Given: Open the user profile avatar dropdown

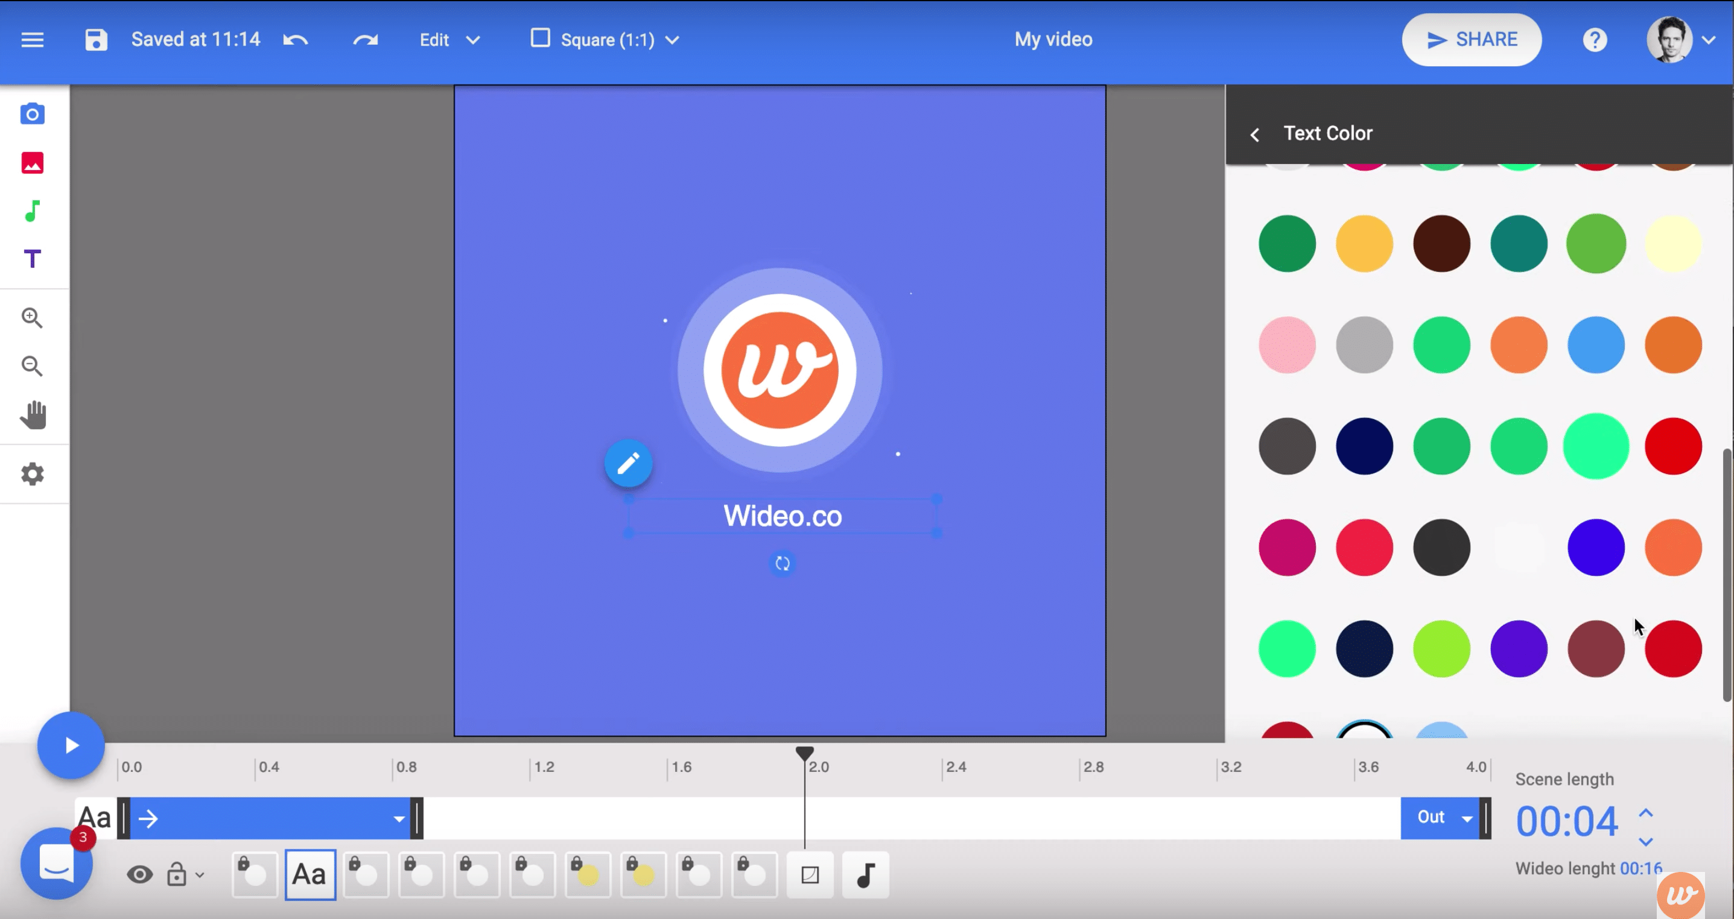Looking at the screenshot, I should 1680,40.
